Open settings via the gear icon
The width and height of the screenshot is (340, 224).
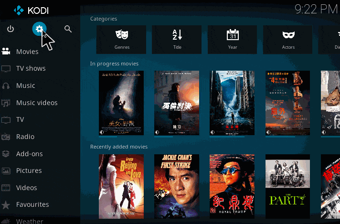point(40,29)
